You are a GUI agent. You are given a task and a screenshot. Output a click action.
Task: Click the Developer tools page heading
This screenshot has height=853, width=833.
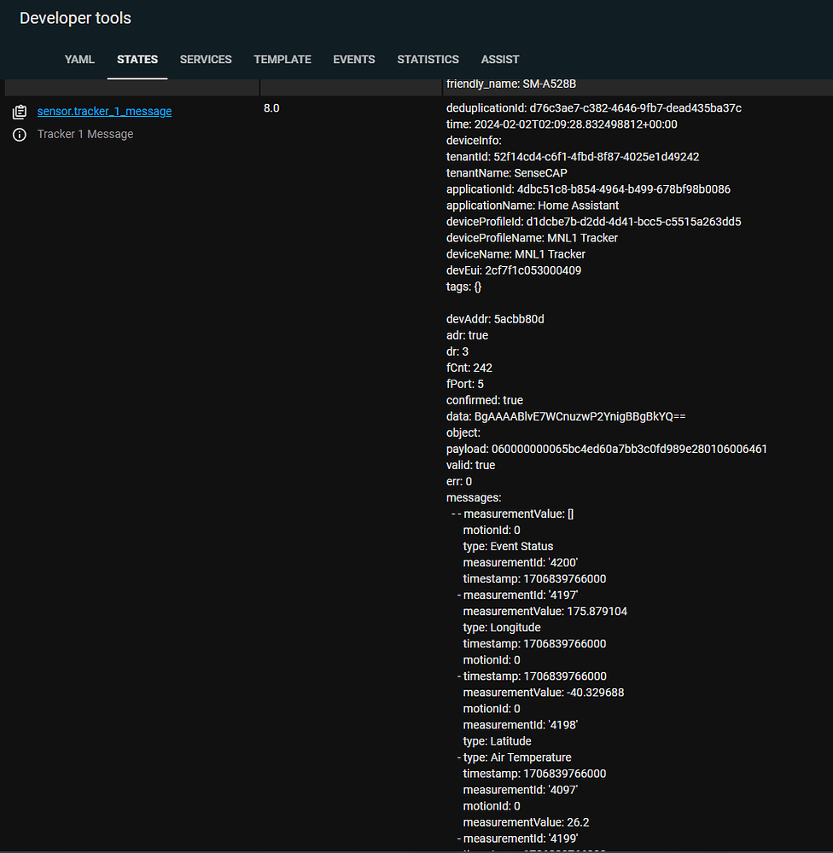pyautogui.click(x=74, y=17)
